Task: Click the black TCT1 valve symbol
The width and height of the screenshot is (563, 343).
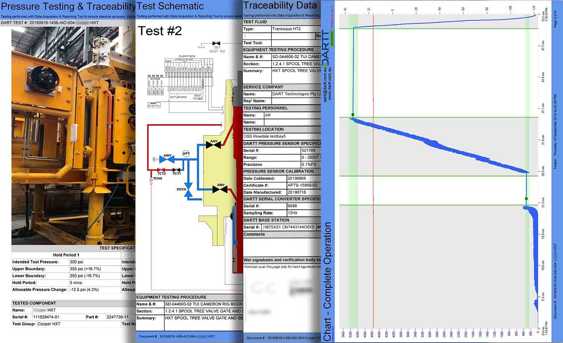Action: (177, 170)
